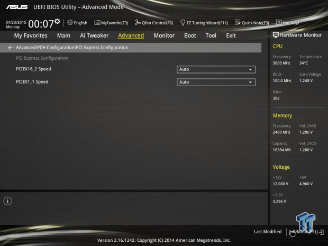Screen dimensions: 328x246
Task: Select the Advanced tab
Action: click(131, 35)
